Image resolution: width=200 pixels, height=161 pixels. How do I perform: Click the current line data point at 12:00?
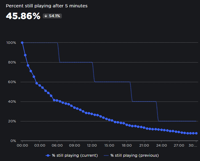(92, 114)
